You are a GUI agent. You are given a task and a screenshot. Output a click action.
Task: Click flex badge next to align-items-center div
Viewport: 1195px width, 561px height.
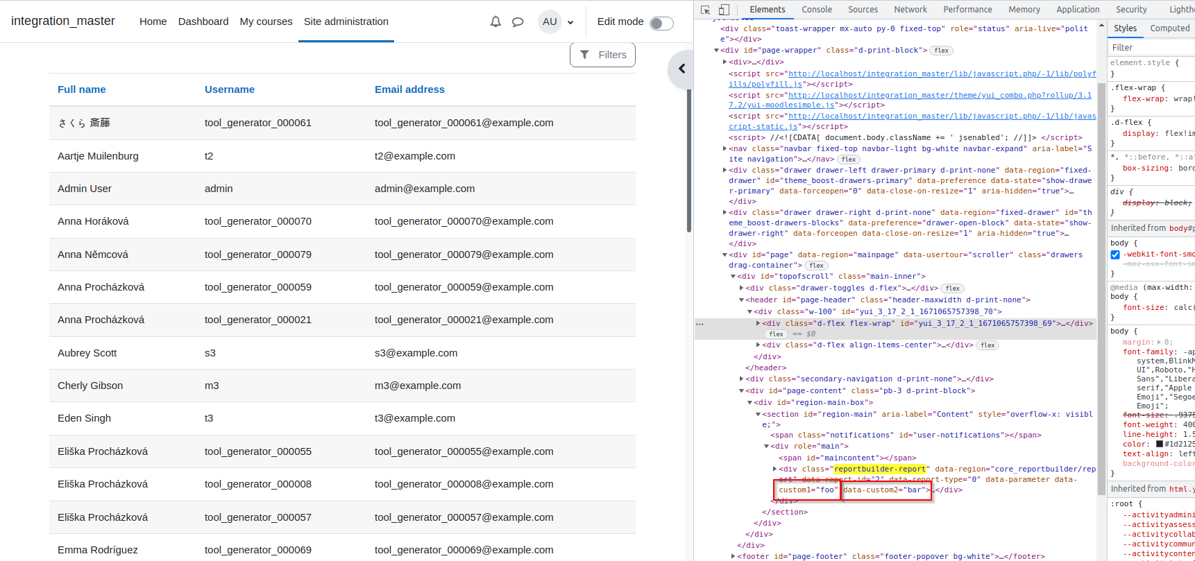click(988, 345)
